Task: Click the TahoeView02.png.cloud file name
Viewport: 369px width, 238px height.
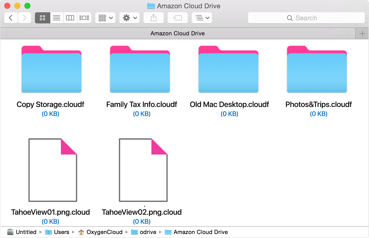Action: pyautogui.click(x=142, y=212)
